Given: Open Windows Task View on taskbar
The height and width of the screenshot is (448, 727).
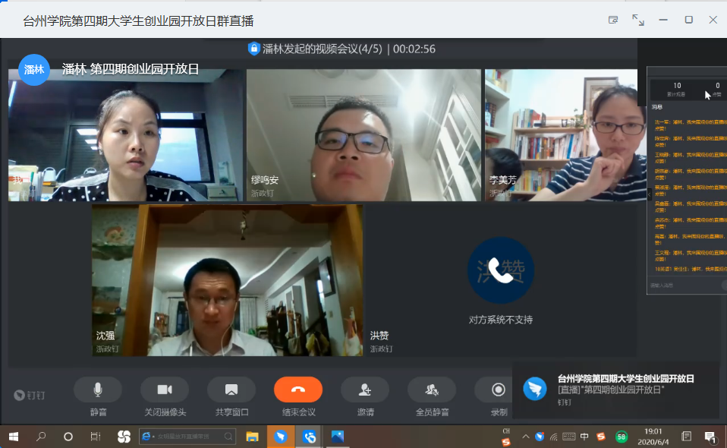Looking at the screenshot, I should (96, 437).
